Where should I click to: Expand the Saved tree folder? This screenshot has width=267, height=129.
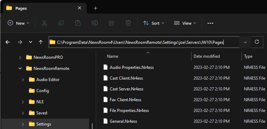coord(23,113)
